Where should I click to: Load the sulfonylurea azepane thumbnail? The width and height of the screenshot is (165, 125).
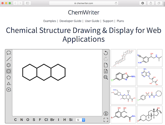[x=150, y=95]
